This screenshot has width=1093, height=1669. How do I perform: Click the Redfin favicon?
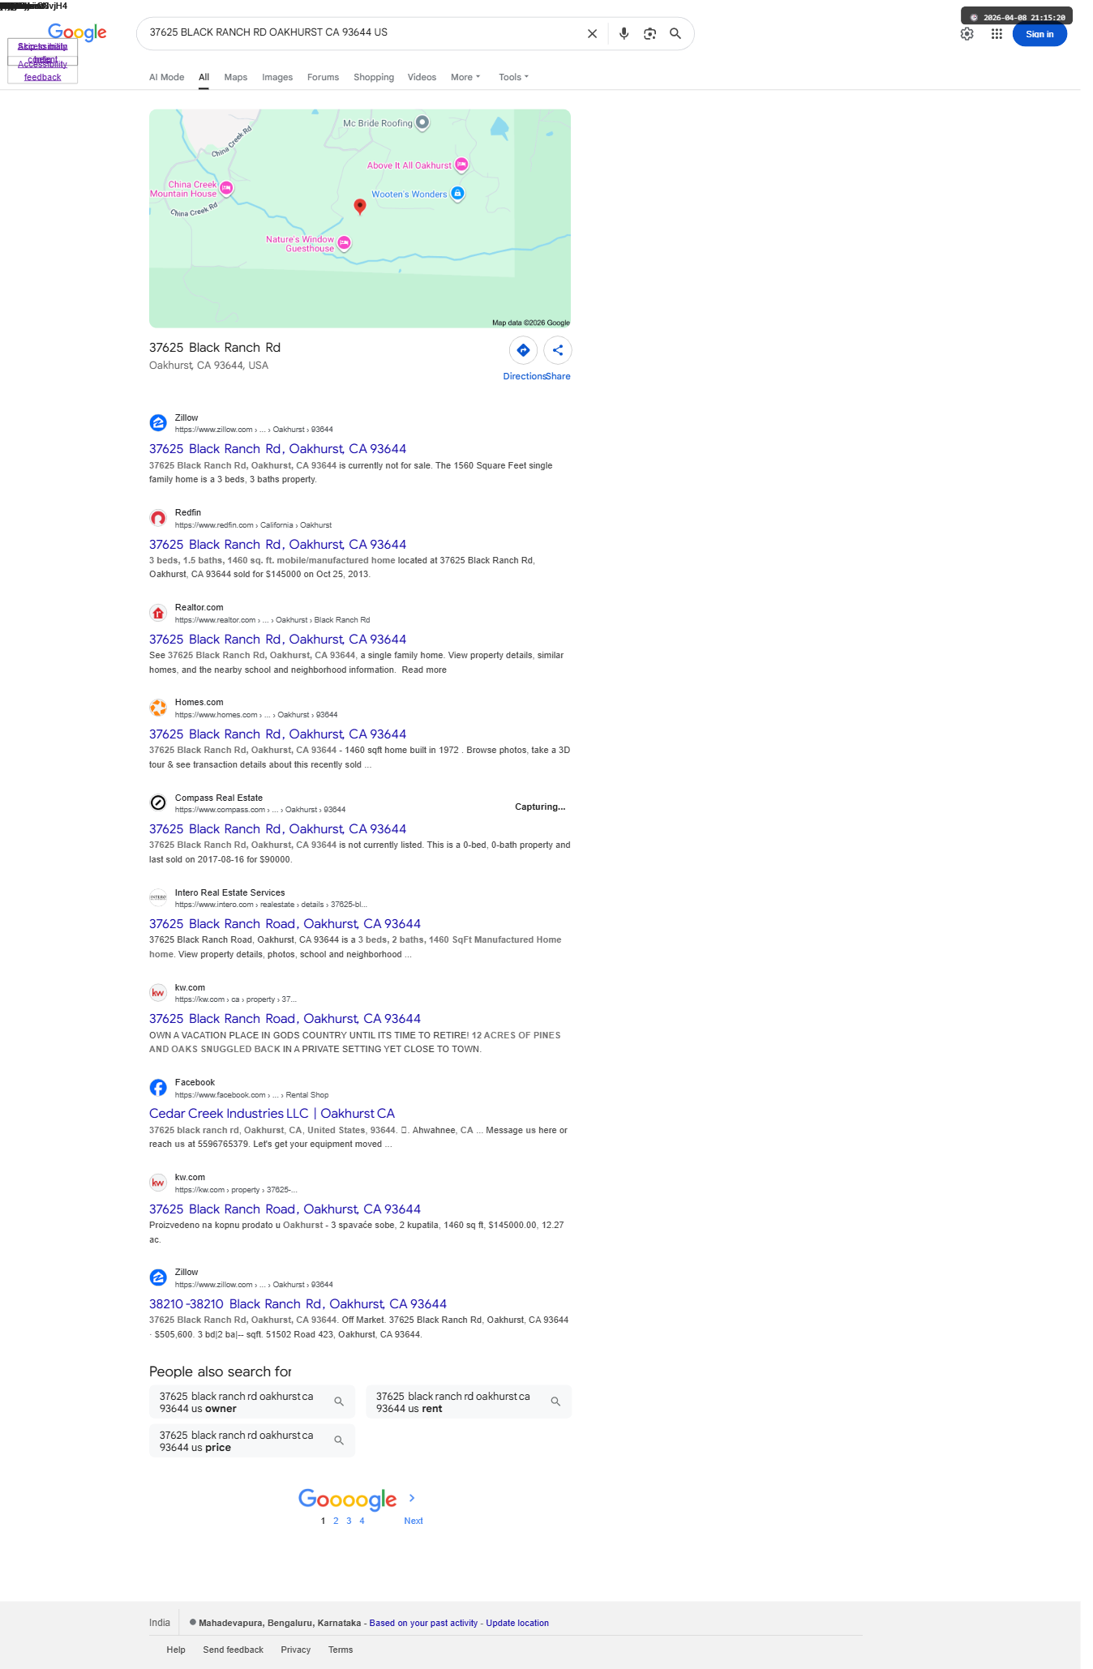[158, 518]
